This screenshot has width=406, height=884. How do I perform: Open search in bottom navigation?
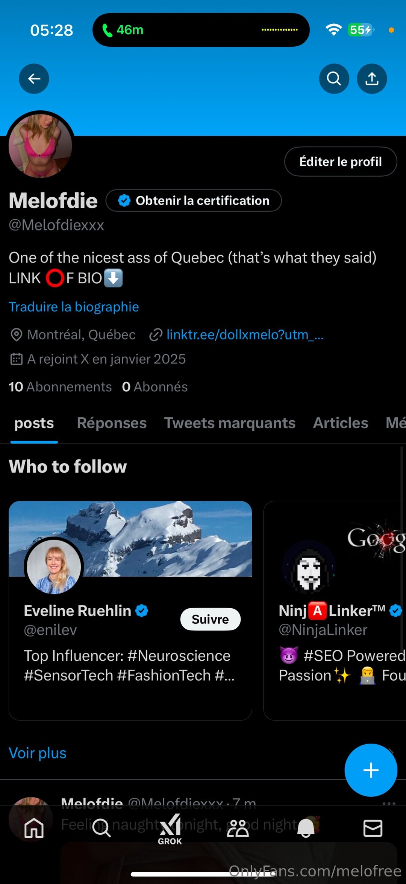coord(101,828)
